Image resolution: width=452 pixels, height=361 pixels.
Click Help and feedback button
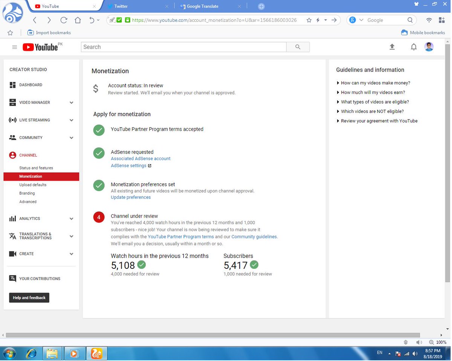tap(29, 298)
